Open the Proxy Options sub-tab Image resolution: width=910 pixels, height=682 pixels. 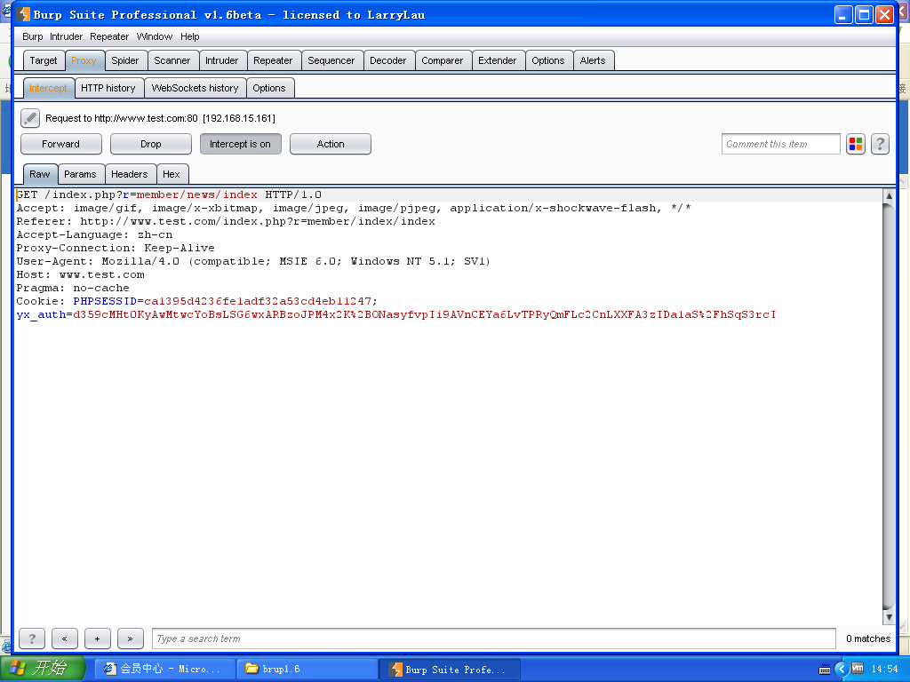point(268,88)
